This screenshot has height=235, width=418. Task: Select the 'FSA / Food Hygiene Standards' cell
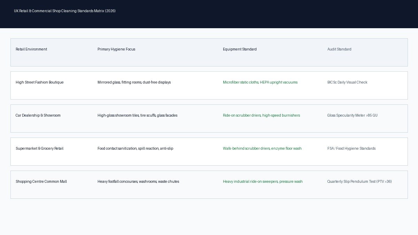pyautogui.click(x=351, y=148)
